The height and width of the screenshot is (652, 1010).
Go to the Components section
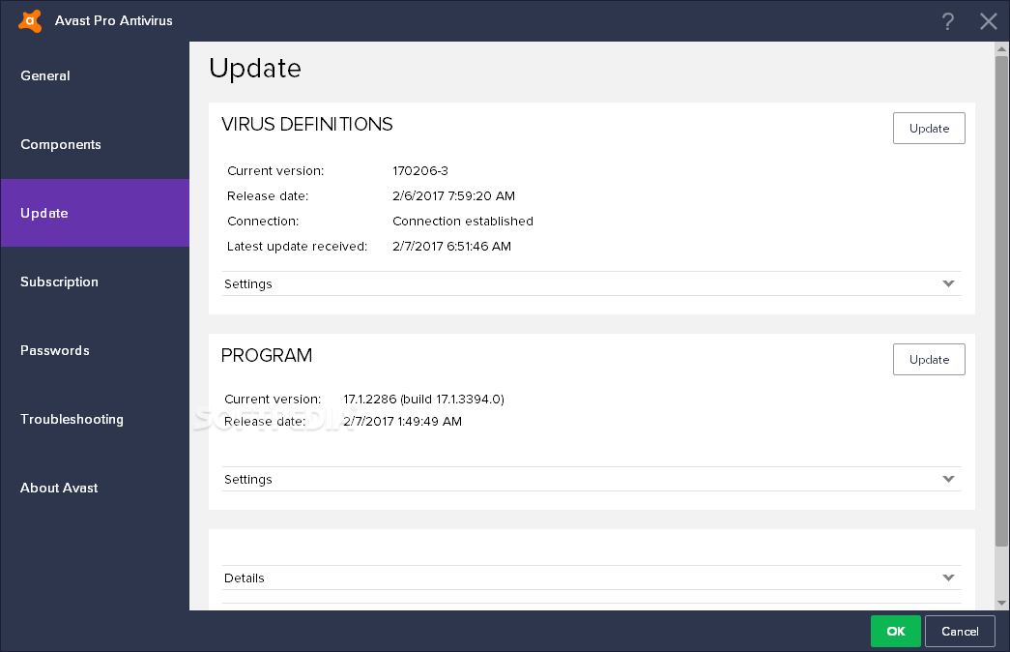coord(95,144)
